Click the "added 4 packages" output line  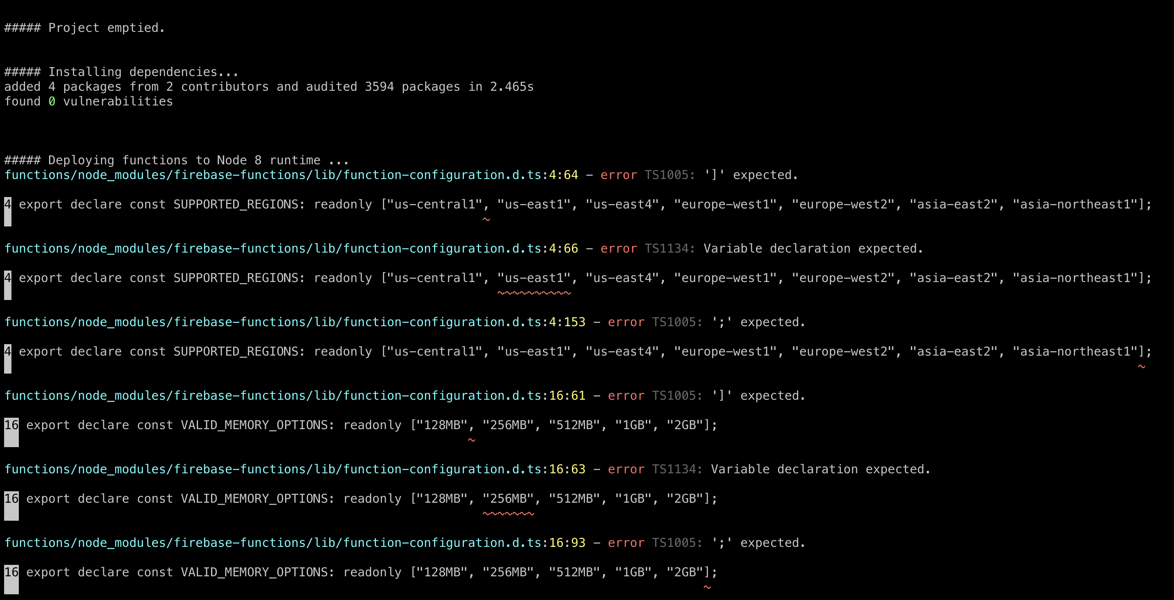point(268,87)
